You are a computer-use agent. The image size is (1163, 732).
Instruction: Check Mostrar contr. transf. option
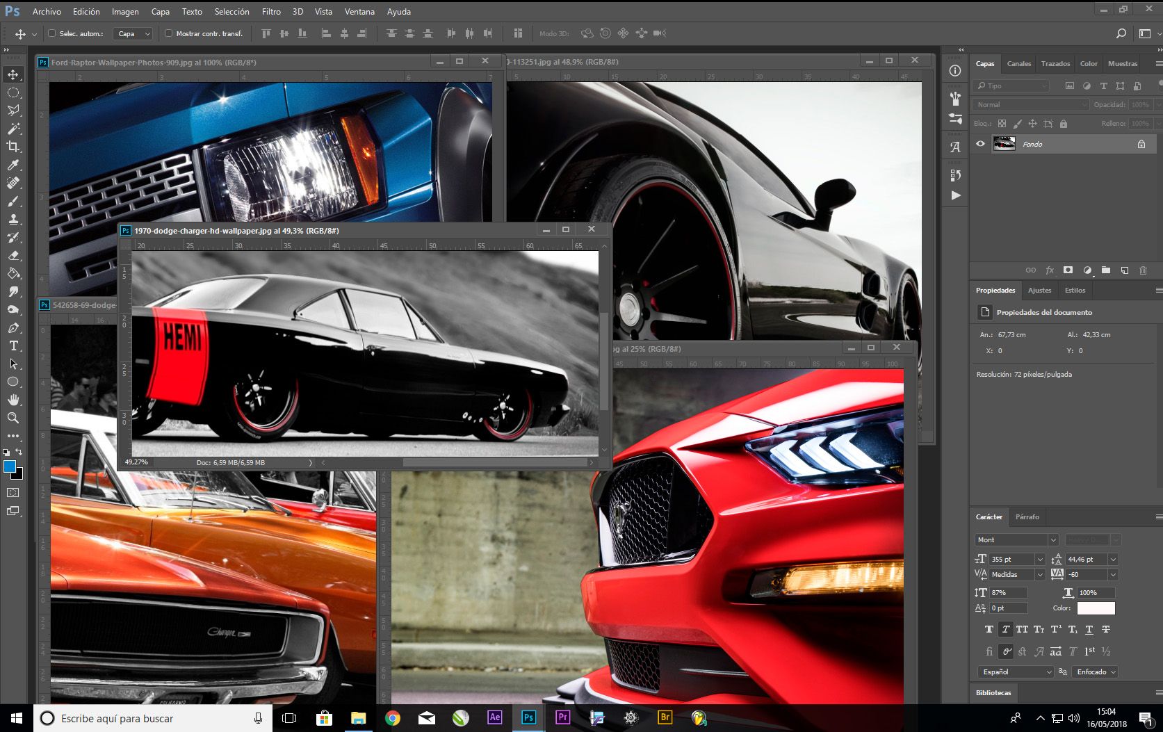pyautogui.click(x=168, y=33)
